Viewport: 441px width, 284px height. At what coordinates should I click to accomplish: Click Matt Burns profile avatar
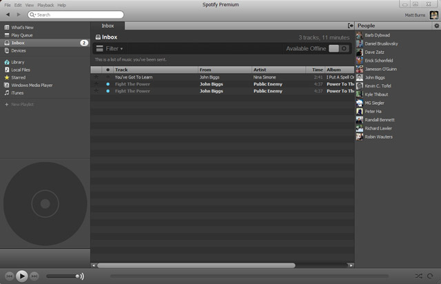coord(433,14)
